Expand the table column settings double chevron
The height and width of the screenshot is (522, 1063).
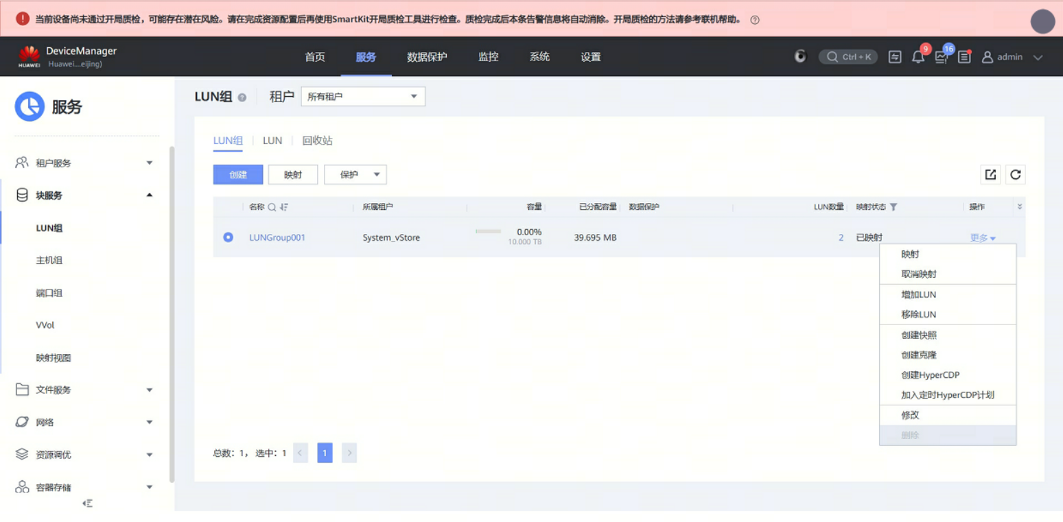coord(1019,207)
